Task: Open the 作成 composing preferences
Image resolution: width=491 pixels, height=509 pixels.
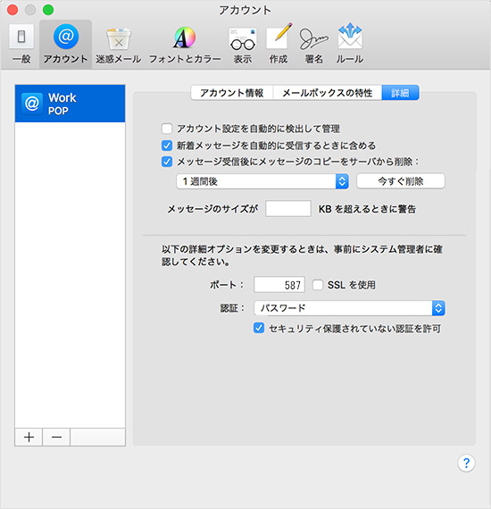Action: coord(279,44)
